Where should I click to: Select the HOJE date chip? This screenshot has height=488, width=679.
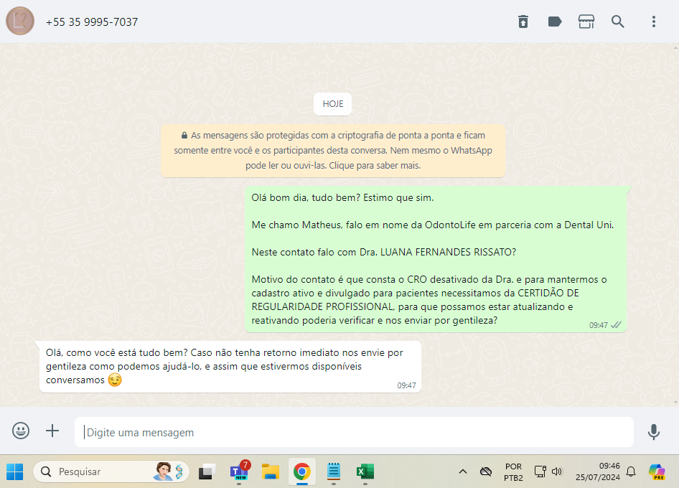(332, 104)
